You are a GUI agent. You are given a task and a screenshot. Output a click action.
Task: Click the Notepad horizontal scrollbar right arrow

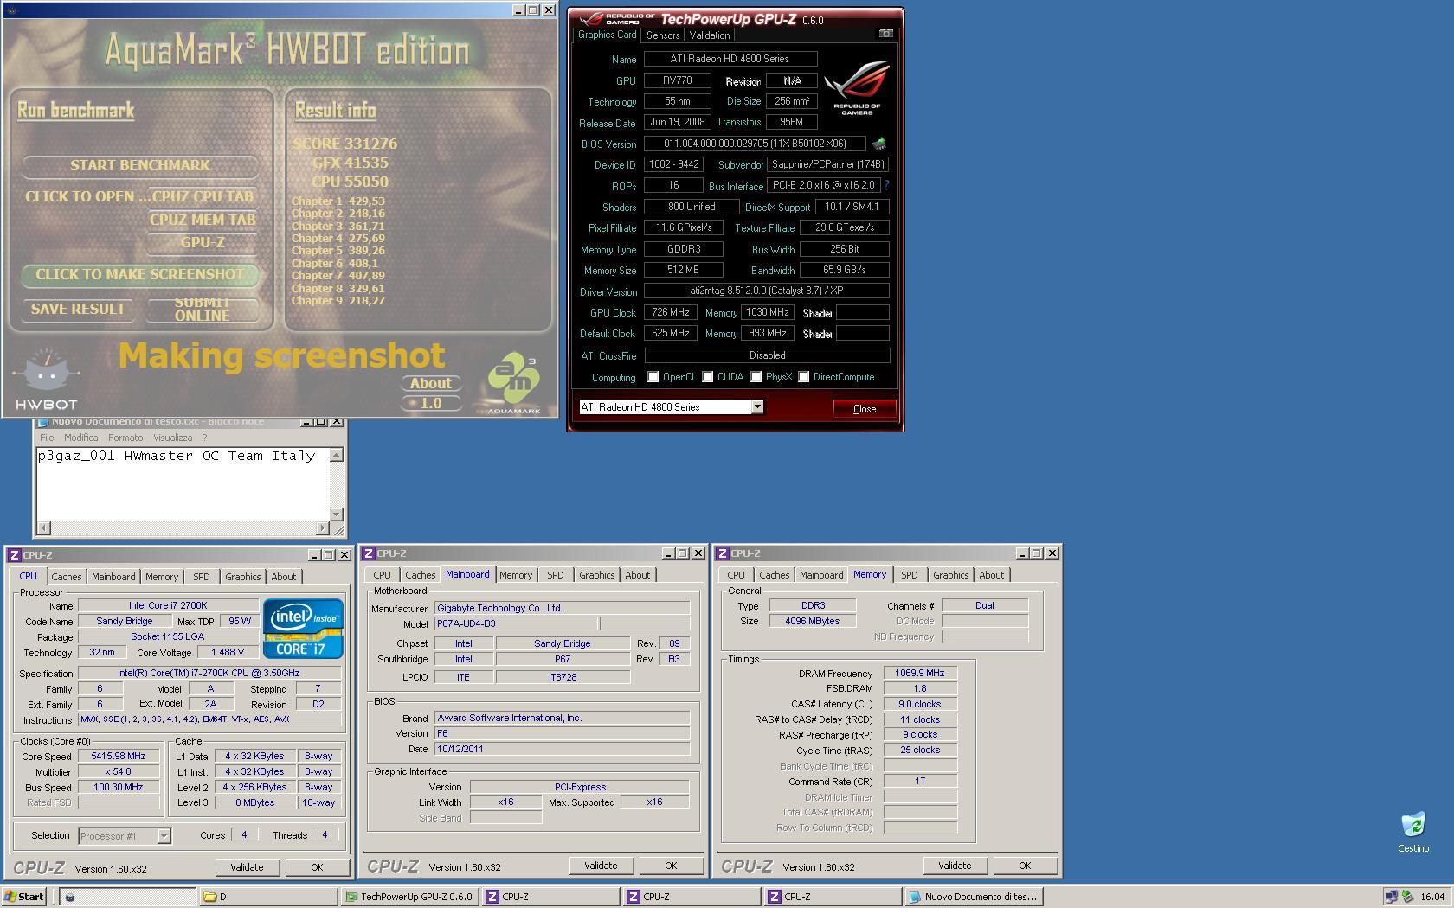click(x=323, y=528)
